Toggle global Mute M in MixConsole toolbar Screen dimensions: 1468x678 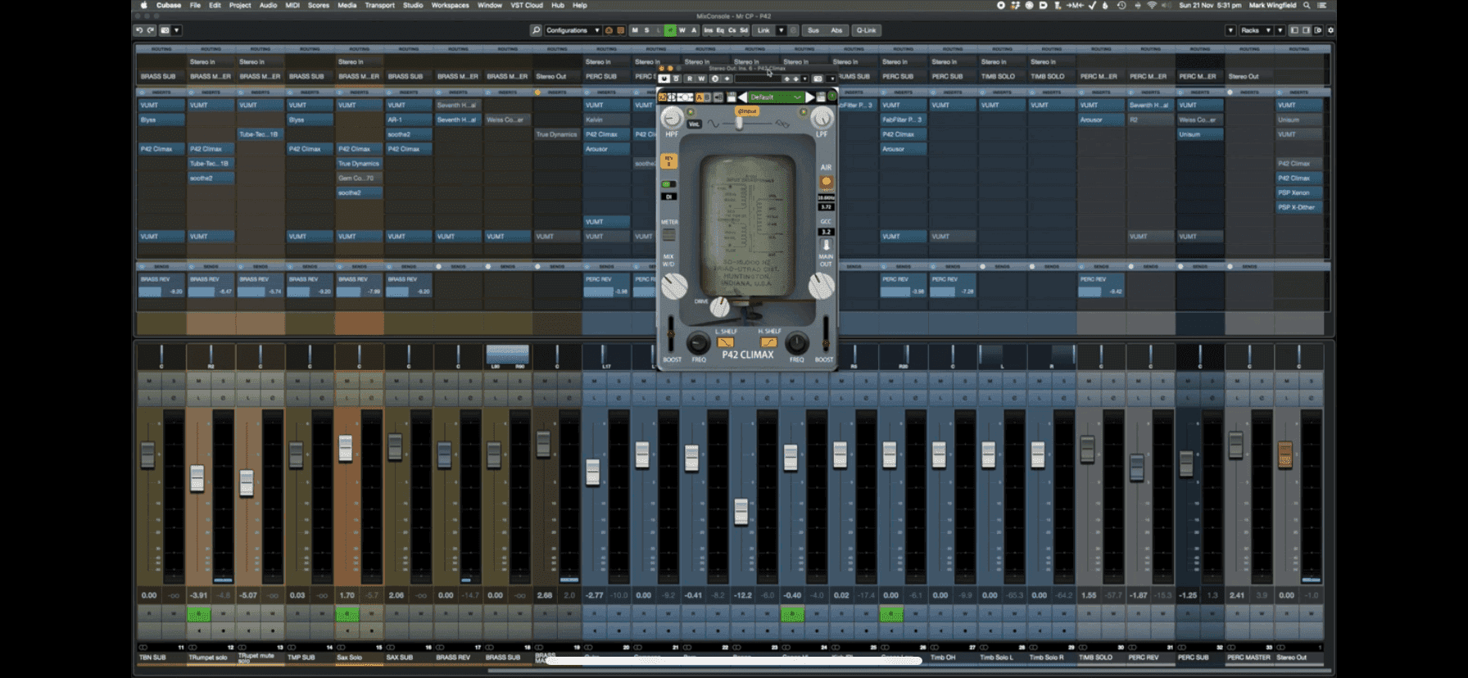[635, 30]
